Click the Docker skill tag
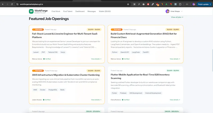Screen dimensions: 213x113 pos(43,90)
